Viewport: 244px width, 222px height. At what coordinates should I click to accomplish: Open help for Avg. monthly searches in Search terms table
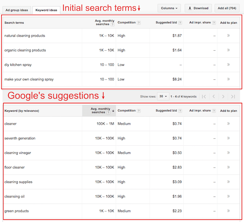coord(112,24)
